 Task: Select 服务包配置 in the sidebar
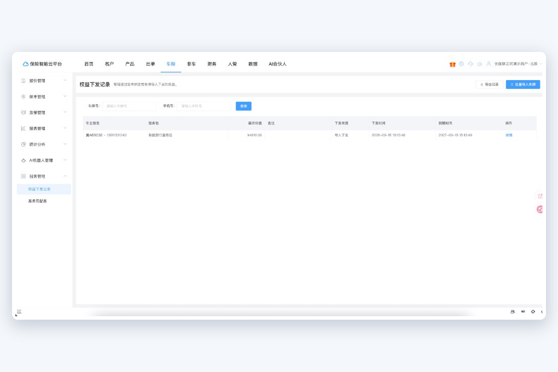[x=38, y=201]
